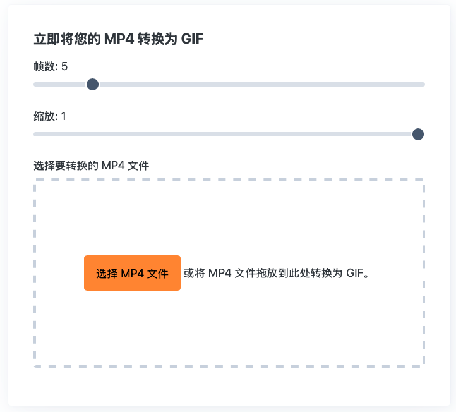This screenshot has width=456, height=412.
Task: Click the midpoint of the 帧数 slider track
Action: [229, 84]
